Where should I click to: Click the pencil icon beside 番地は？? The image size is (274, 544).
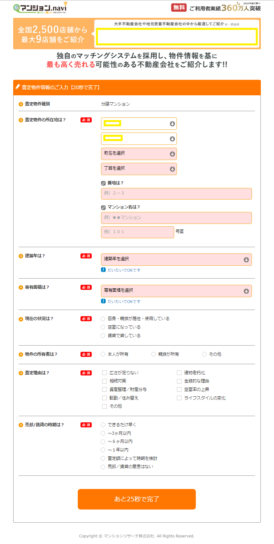[x=103, y=183]
